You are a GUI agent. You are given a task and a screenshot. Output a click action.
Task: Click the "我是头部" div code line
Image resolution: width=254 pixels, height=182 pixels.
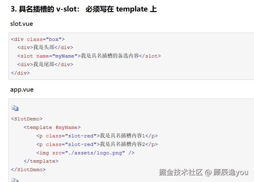click(45, 48)
